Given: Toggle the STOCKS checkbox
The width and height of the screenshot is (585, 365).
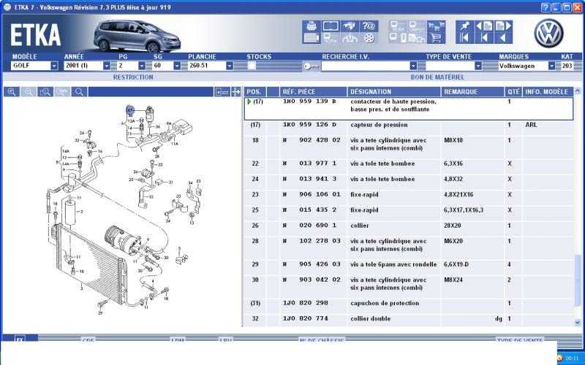Looking at the screenshot, I should (x=252, y=66).
